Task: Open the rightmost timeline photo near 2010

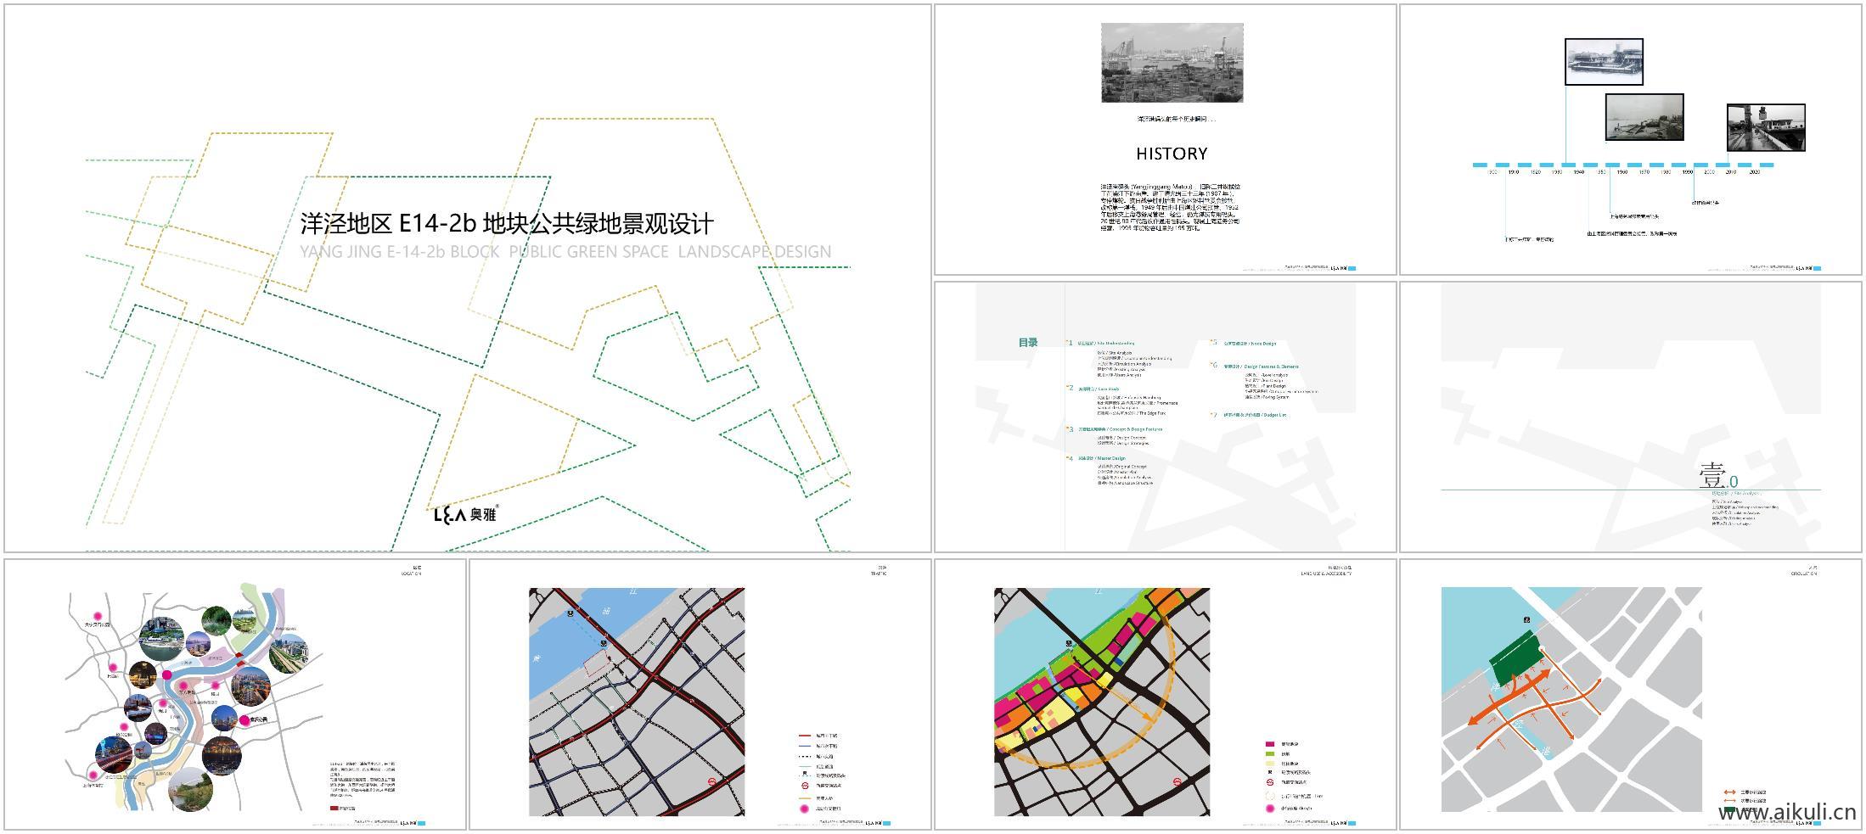Action: point(1766,127)
